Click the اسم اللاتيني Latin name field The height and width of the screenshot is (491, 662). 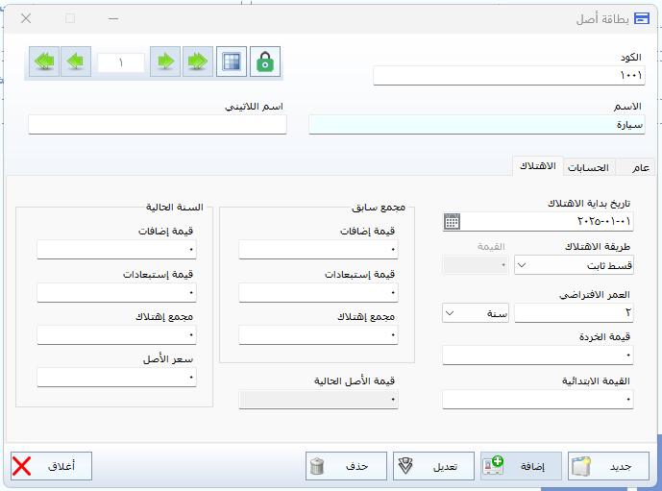coord(158,124)
